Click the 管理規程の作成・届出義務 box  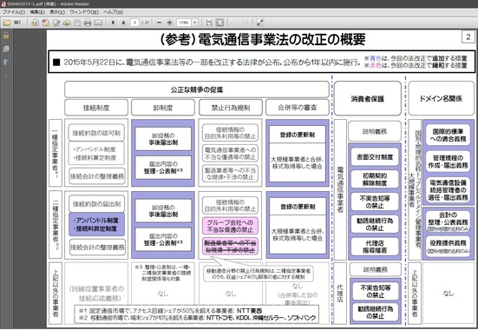(448, 162)
